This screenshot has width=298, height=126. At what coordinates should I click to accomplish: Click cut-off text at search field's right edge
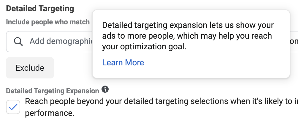pyautogui.click(x=294, y=41)
